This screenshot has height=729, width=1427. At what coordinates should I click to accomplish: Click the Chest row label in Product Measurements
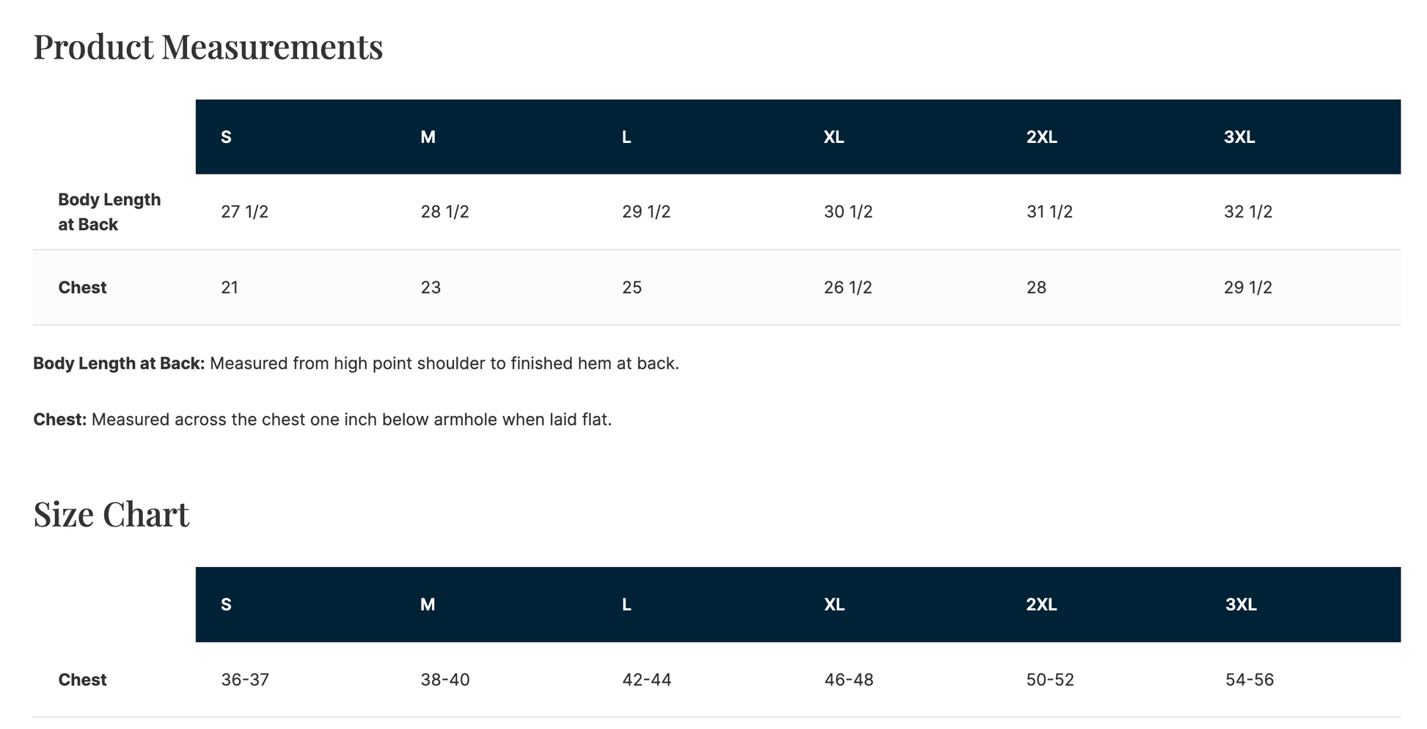82,287
